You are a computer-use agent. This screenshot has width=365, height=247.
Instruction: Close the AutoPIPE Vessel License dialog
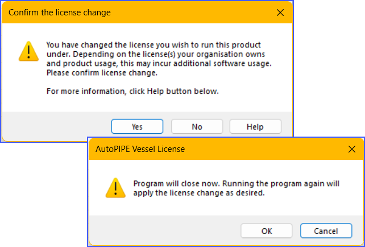[352, 149]
